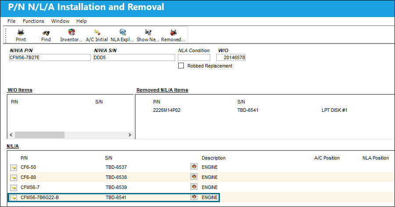The height and width of the screenshot is (207, 395).
Task: Click the CF6-50 part number
Action: coord(28,167)
